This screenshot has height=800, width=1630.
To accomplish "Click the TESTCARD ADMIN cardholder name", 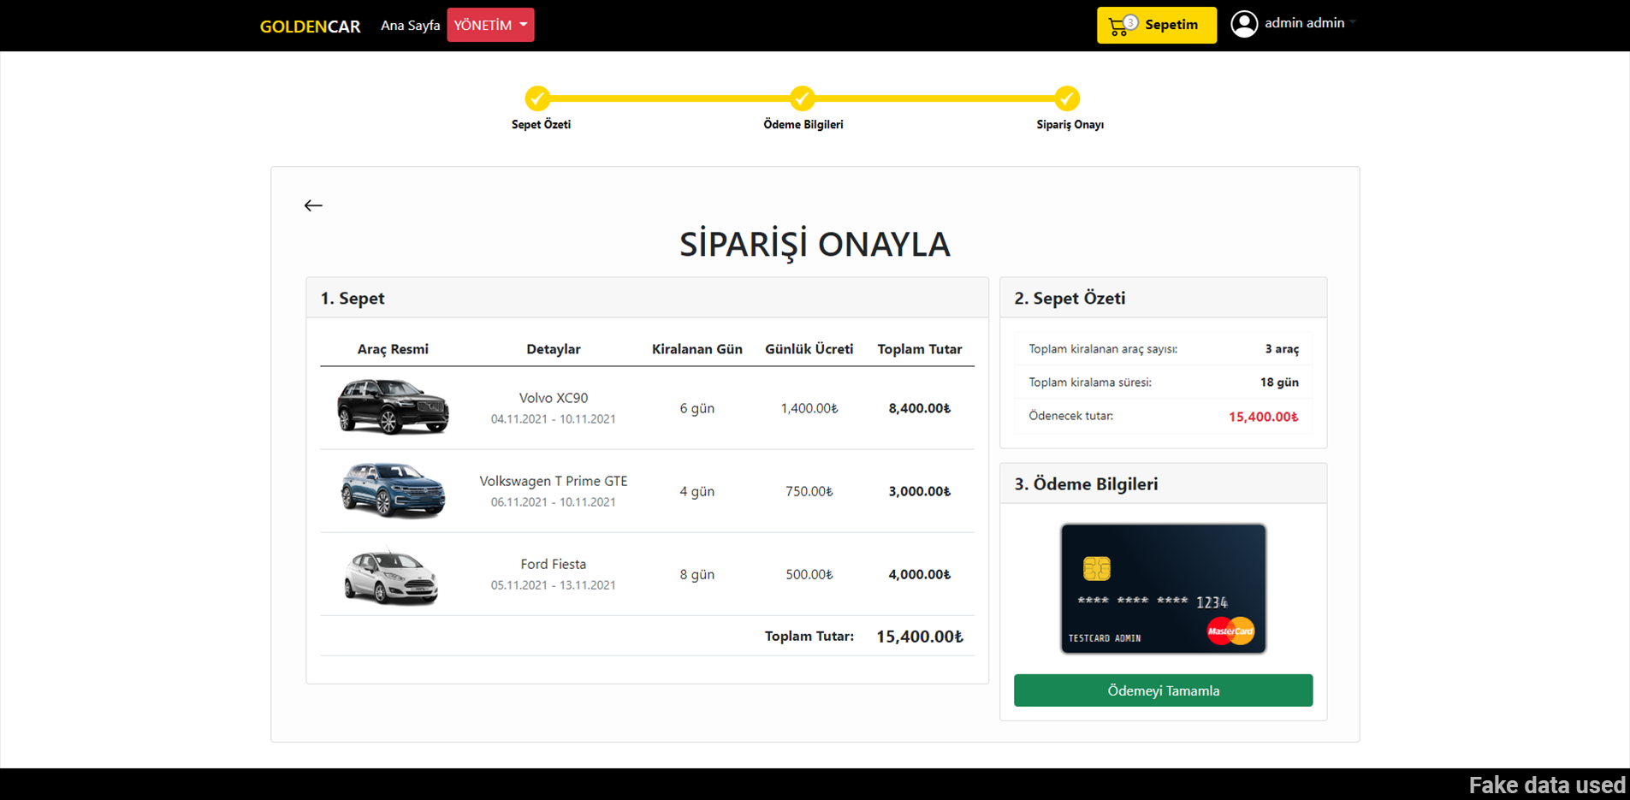I will click(x=1105, y=638).
